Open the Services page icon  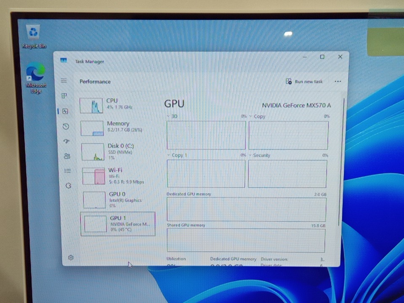pos(68,186)
